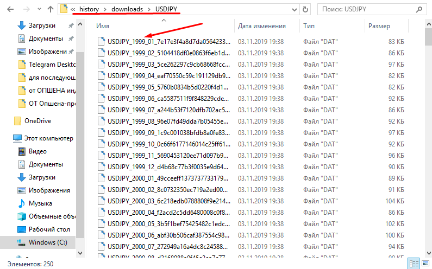Screen dimensions: 432x269
Task: Select file USDJPY_2000_06_abf30b506ca
Action: tap(168, 235)
